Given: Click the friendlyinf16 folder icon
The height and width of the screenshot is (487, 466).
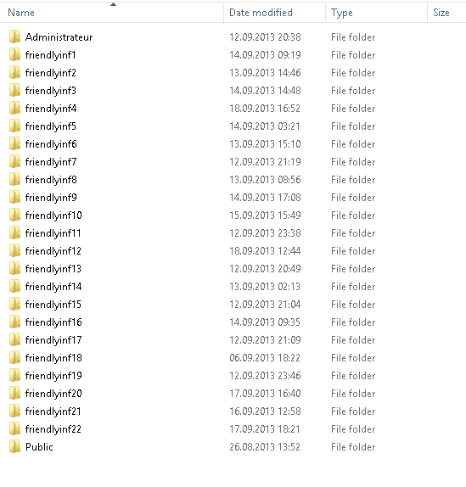Looking at the screenshot, I should click(14, 322).
